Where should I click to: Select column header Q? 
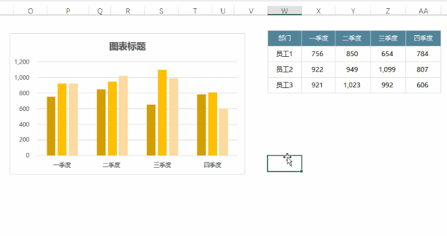(x=100, y=11)
